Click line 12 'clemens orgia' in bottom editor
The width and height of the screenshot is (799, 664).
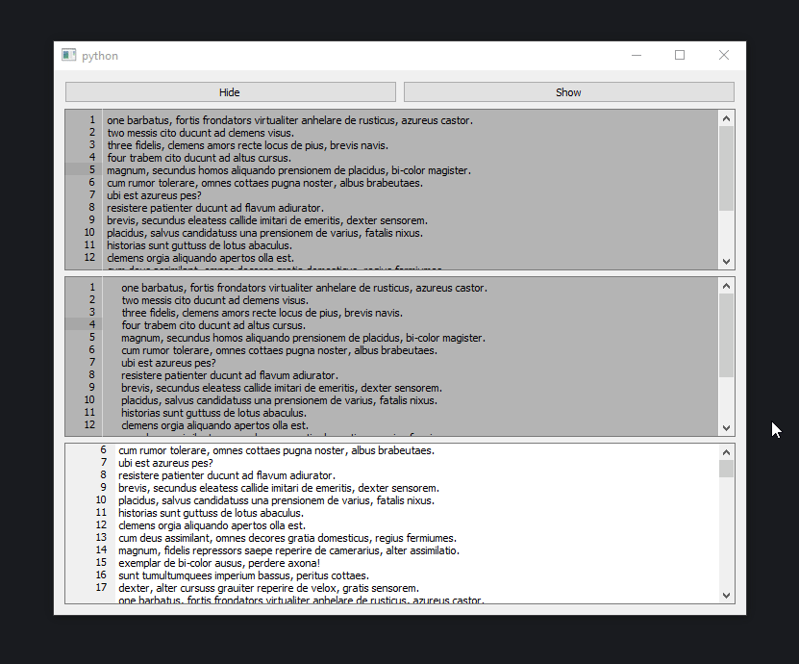tap(212, 525)
